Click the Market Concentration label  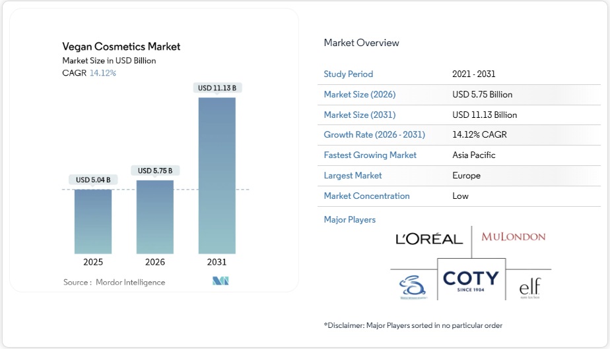(366, 196)
